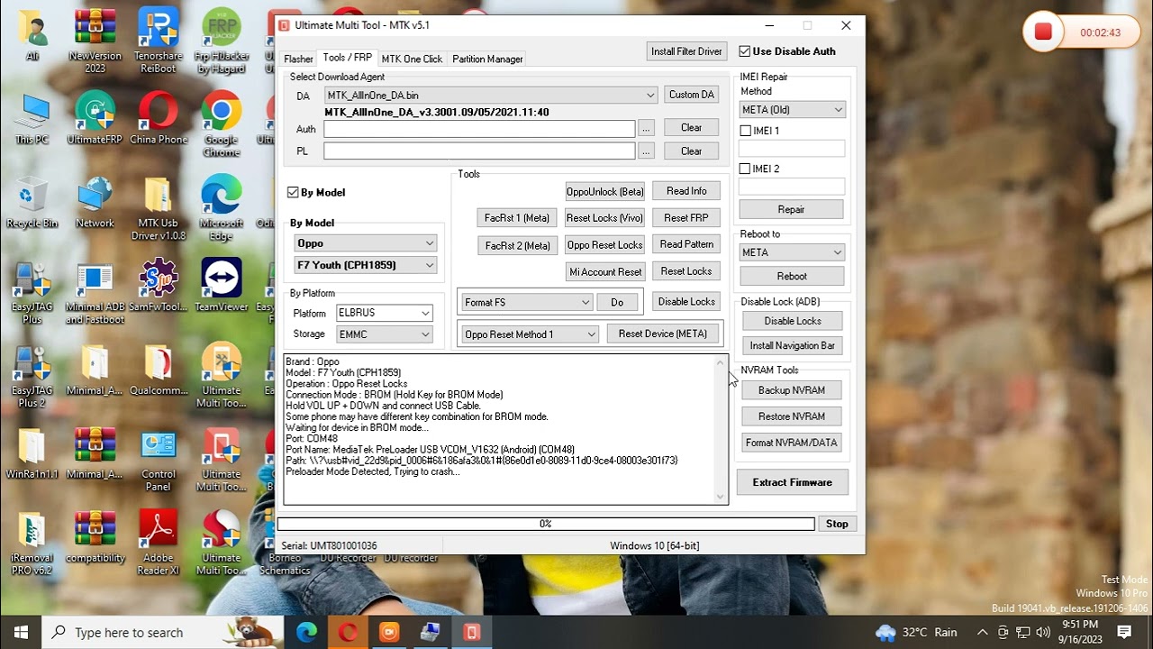Open Edge from the taskbar
The height and width of the screenshot is (649, 1153).
[306, 632]
